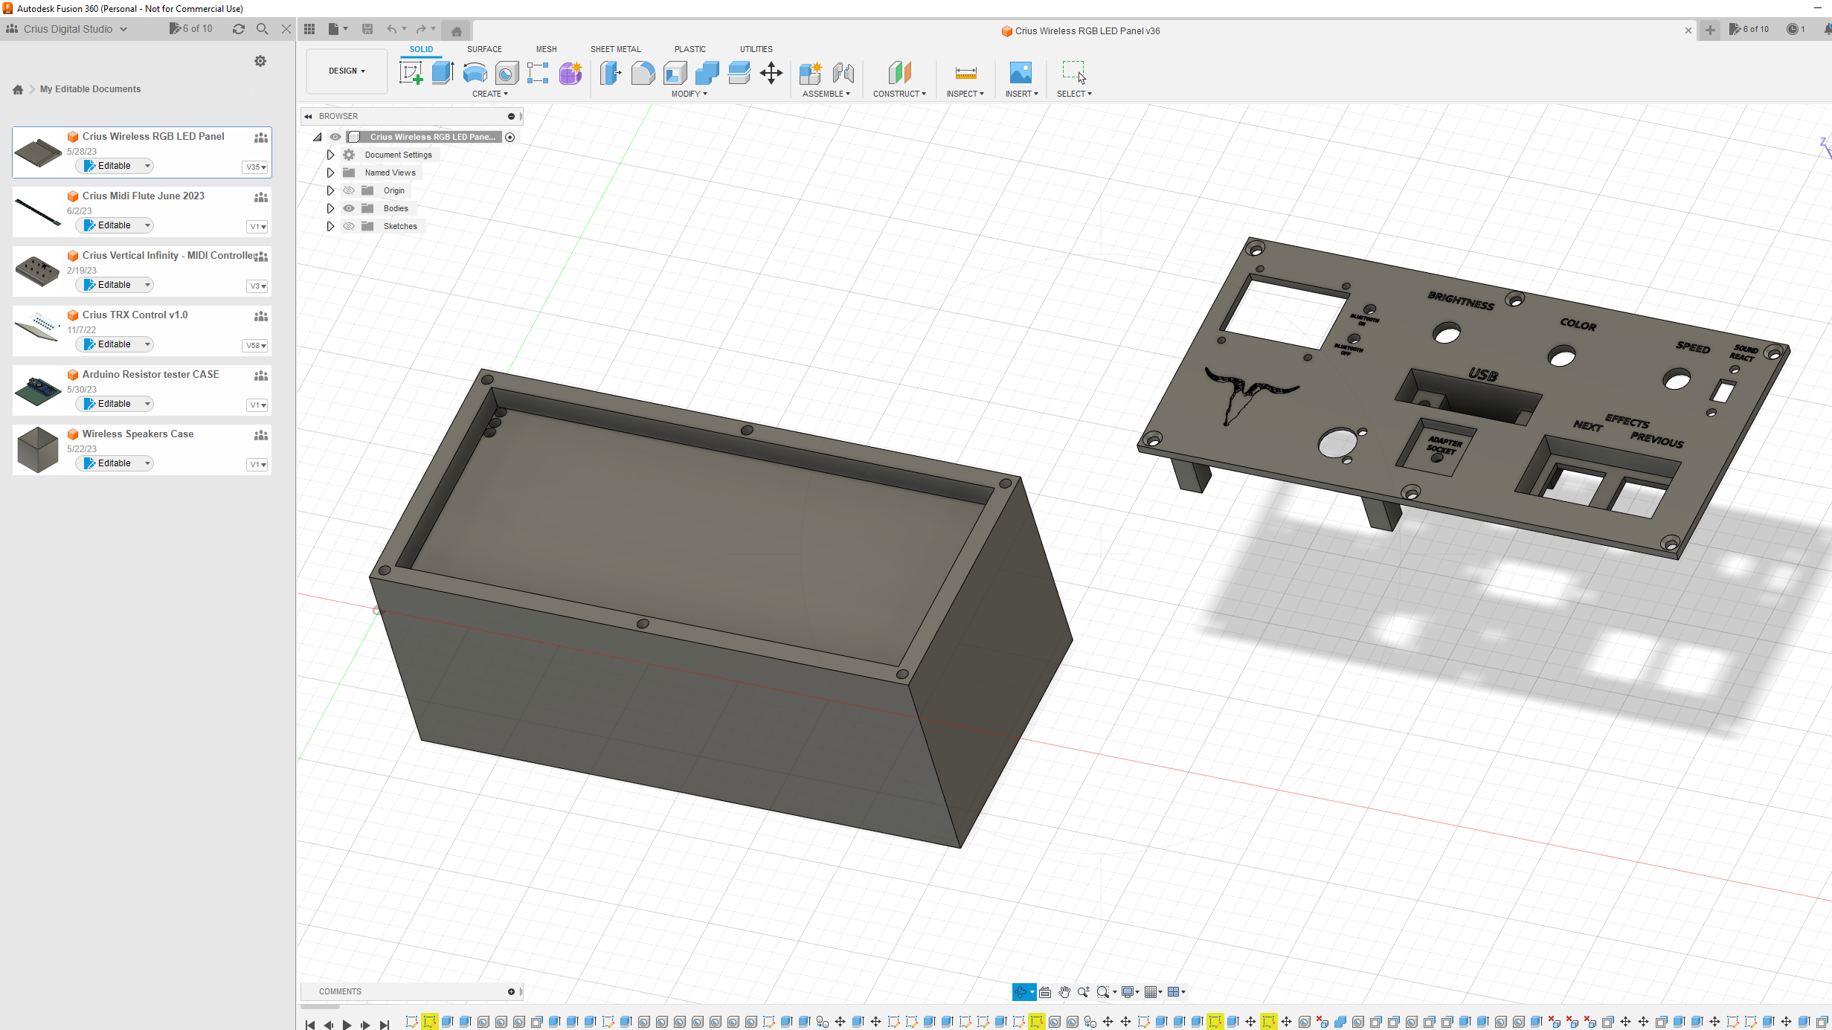Viewport: 1832px width, 1030px height.
Task: Click the My Editable Documents breadcrumb
Action: pos(90,89)
